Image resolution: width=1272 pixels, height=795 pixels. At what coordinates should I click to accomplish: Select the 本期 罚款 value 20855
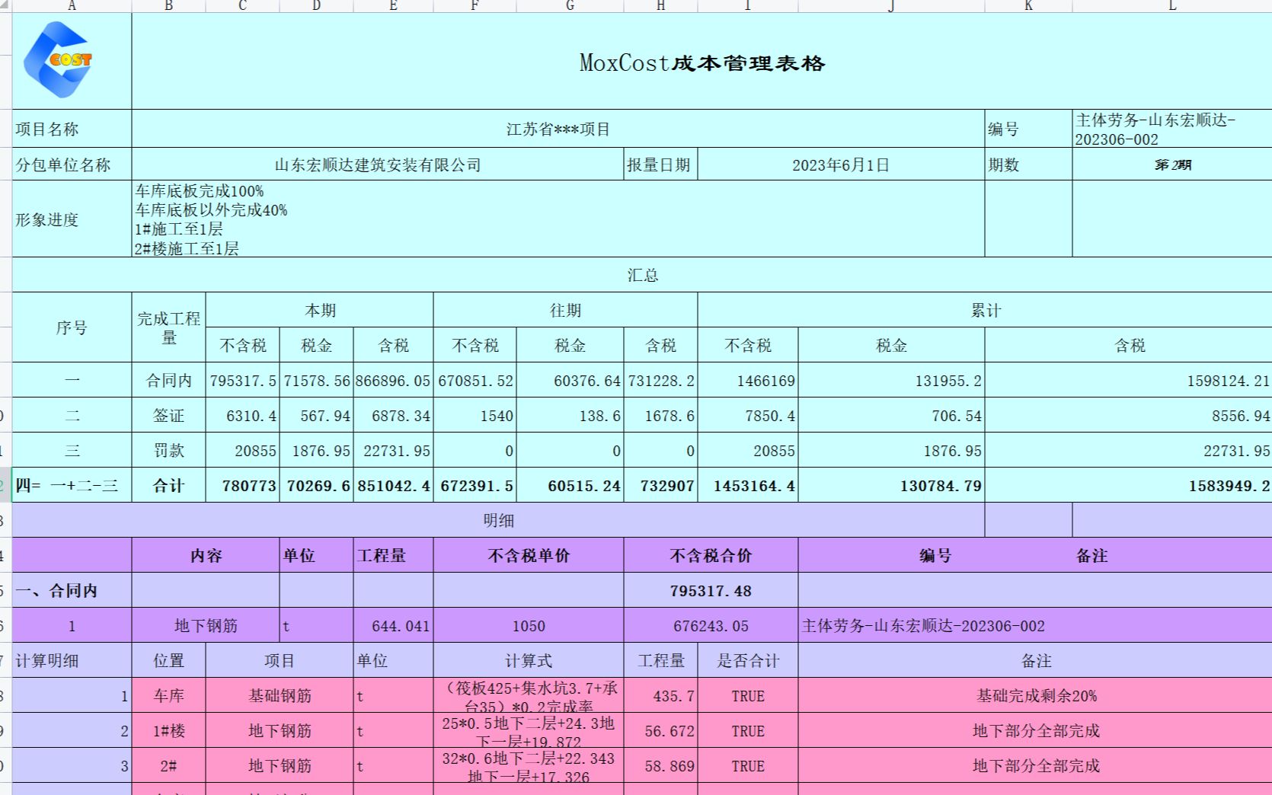coord(242,450)
